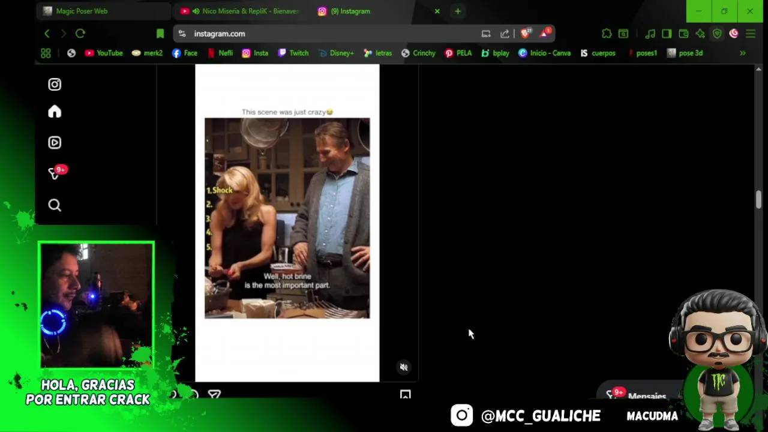Viewport: 768px width, 432px height.
Task: Open the PELA Pinterest bookmark
Action: (x=458, y=53)
